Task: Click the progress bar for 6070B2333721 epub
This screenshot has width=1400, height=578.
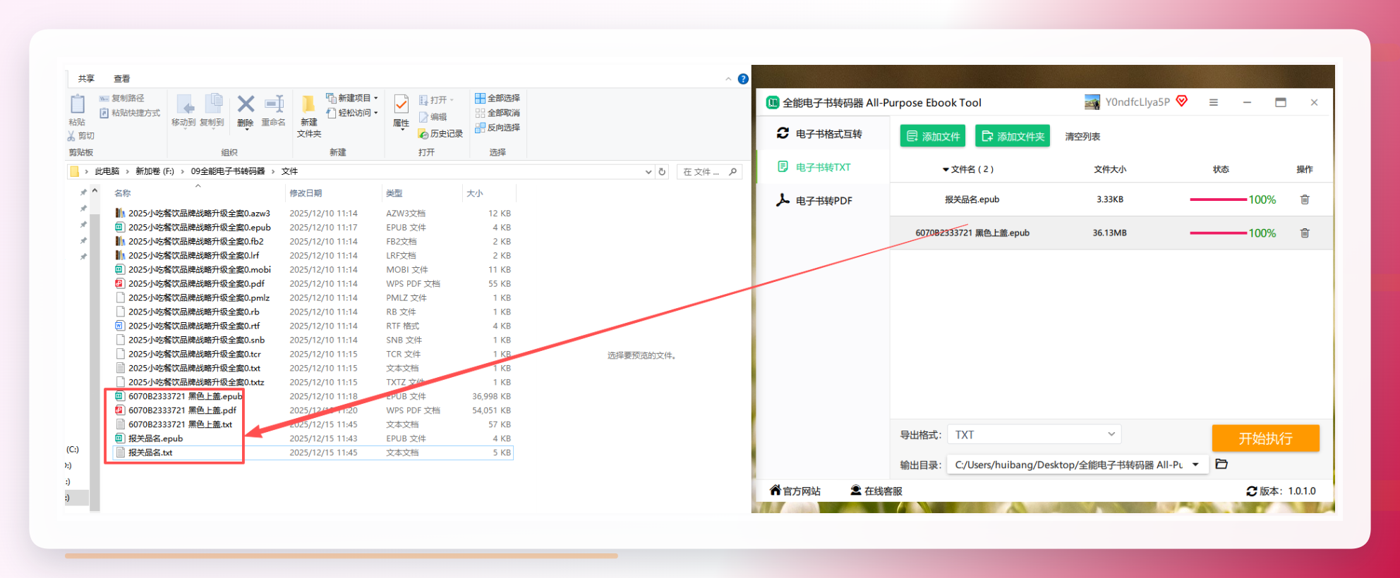Action: point(1218,233)
